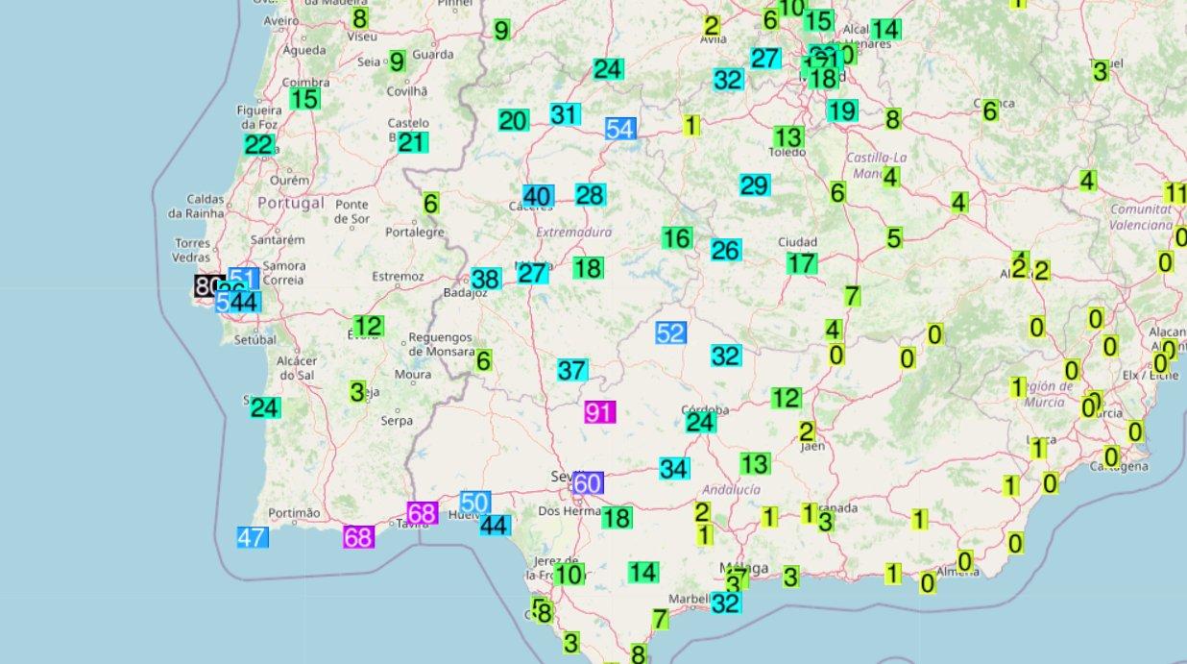This screenshot has width=1187, height=664.
Task: Click the Cartagena city label
Action: coord(1121,467)
